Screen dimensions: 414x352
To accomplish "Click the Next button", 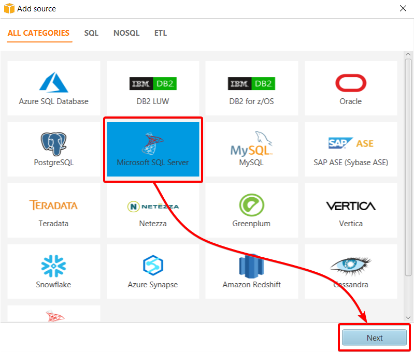I will (375, 338).
